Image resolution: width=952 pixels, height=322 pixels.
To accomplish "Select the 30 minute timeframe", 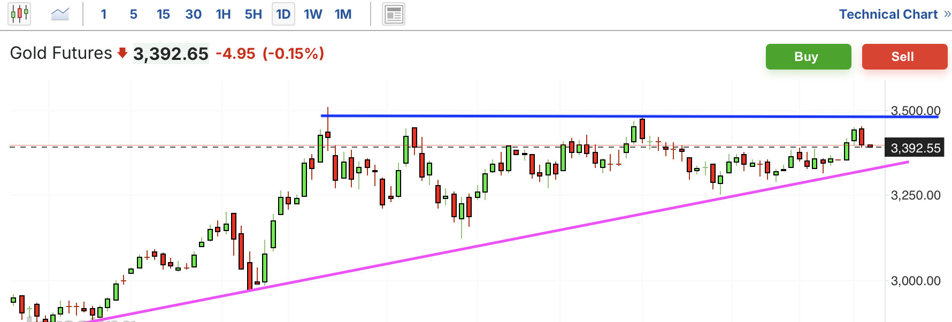I will click(194, 14).
